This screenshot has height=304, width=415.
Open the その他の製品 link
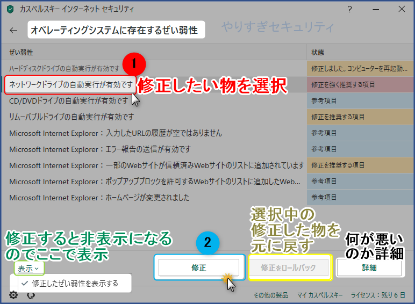(x=271, y=295)
